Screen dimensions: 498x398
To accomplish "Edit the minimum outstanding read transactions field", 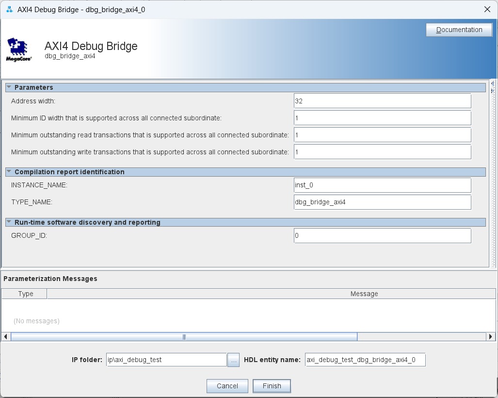I will (x=383, y=135).
